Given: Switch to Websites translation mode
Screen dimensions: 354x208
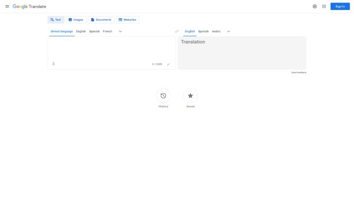Looking at the screenshot, I should point(128,20).
